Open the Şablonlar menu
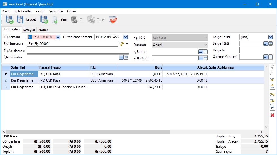 click(56, 11)
